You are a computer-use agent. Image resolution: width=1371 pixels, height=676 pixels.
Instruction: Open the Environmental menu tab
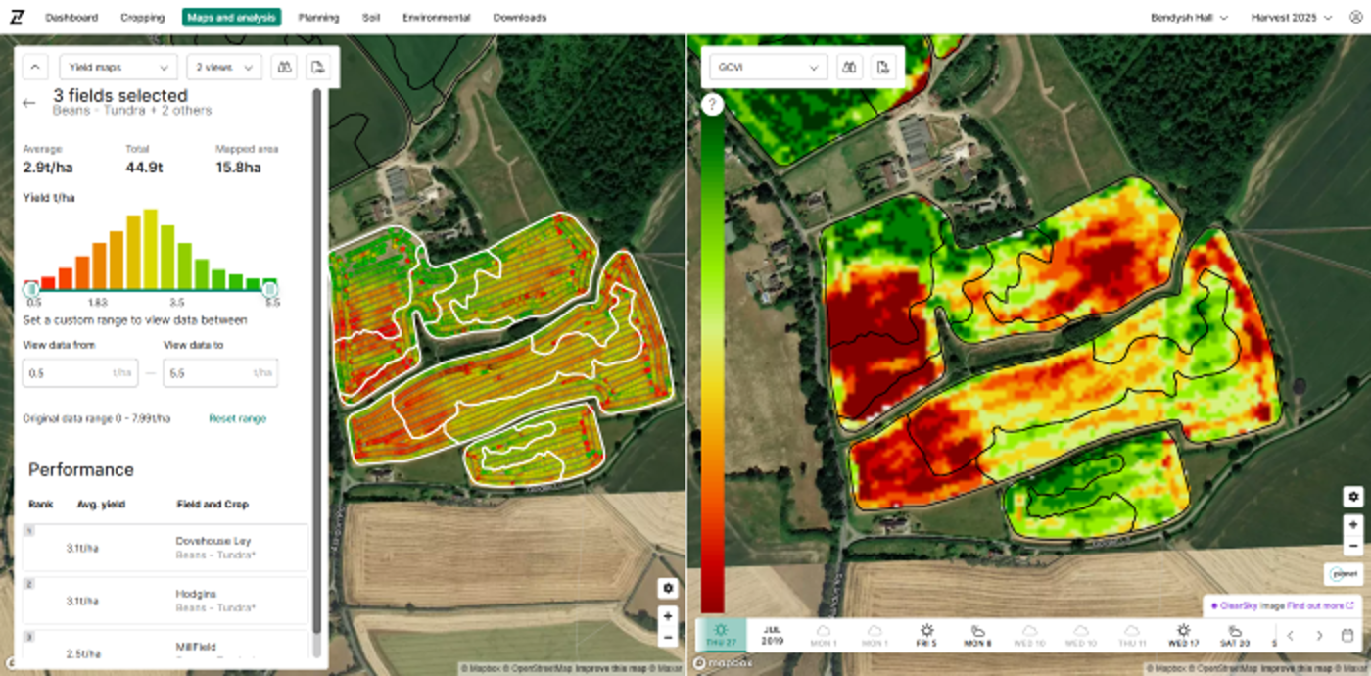[x=436, y=18]
